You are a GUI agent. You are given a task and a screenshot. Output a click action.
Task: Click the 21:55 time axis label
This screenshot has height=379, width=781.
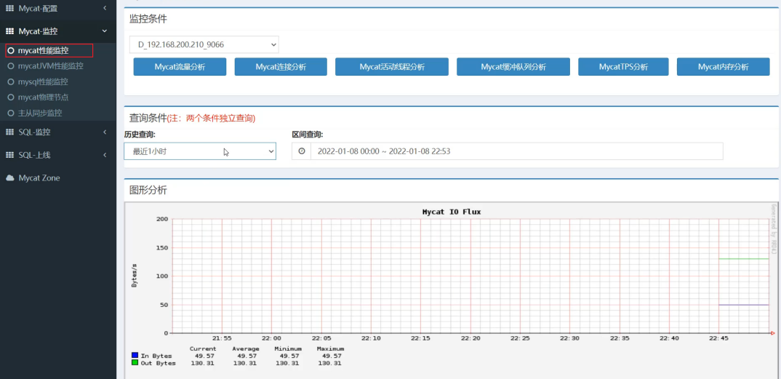coord(222,338)
